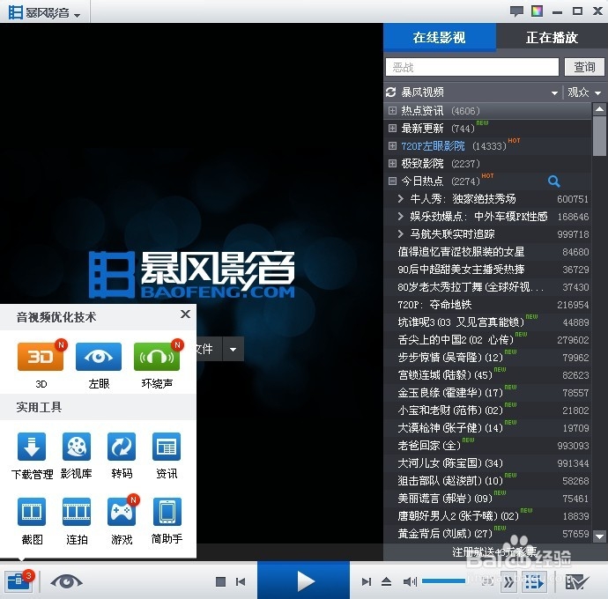608x599 pixels.
Task: Collapse the 今日热点 category
Action: [x=392, y=181]
